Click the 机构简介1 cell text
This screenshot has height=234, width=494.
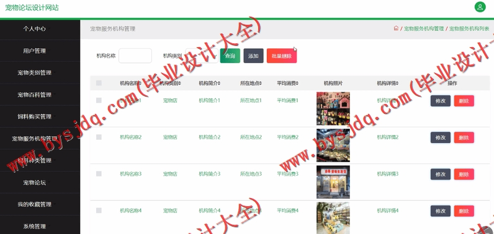pyautogui.click(x=210, y=100)
